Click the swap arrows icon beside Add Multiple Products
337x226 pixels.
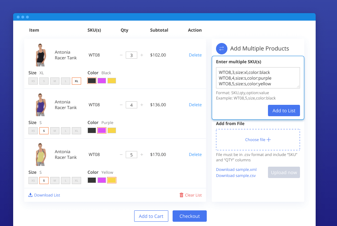221,49
